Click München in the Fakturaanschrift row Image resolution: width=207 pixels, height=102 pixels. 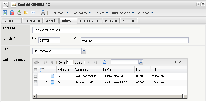158,76
